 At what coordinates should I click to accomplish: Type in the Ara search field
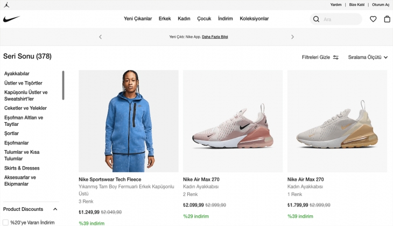(340, 19)
